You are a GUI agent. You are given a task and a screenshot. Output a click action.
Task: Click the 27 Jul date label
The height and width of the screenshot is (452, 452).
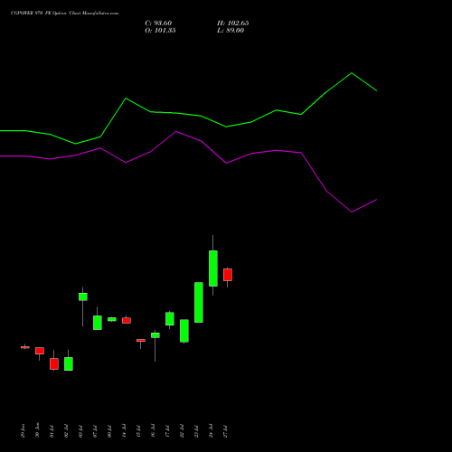point(226,431)
